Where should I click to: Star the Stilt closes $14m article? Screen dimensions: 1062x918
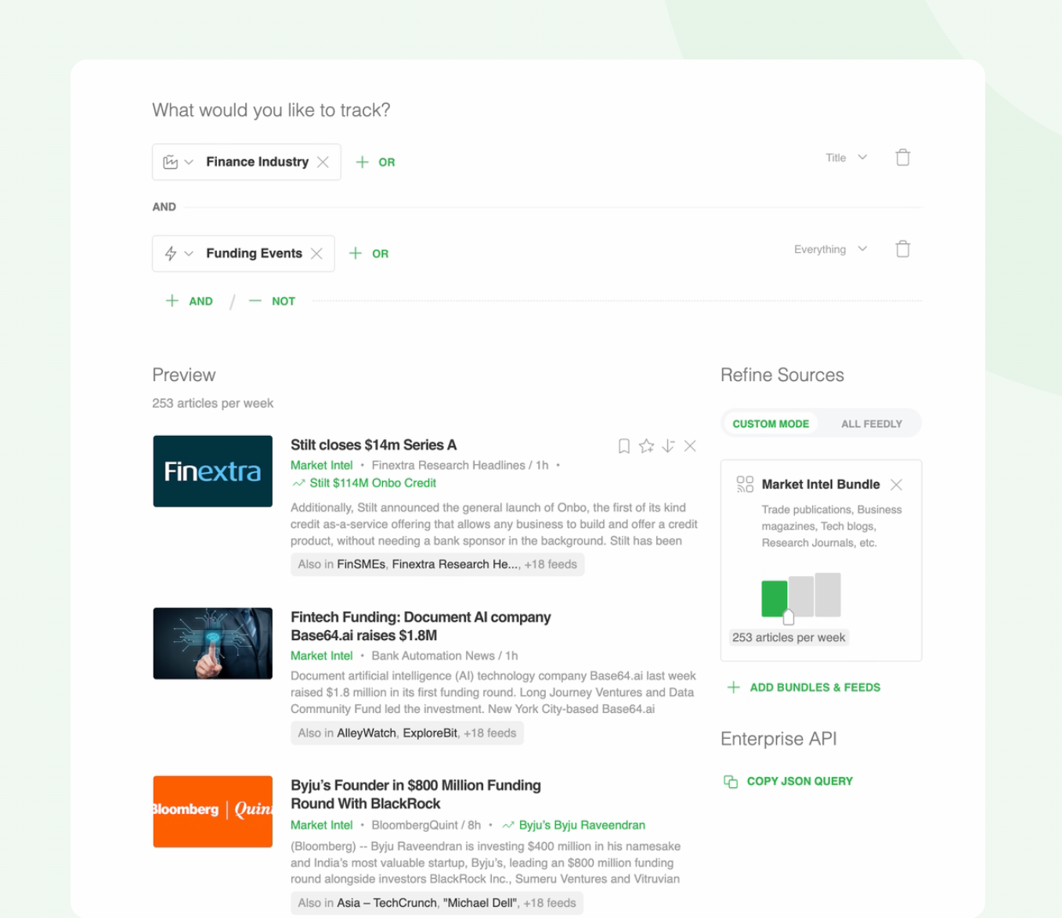coord(646,446)
